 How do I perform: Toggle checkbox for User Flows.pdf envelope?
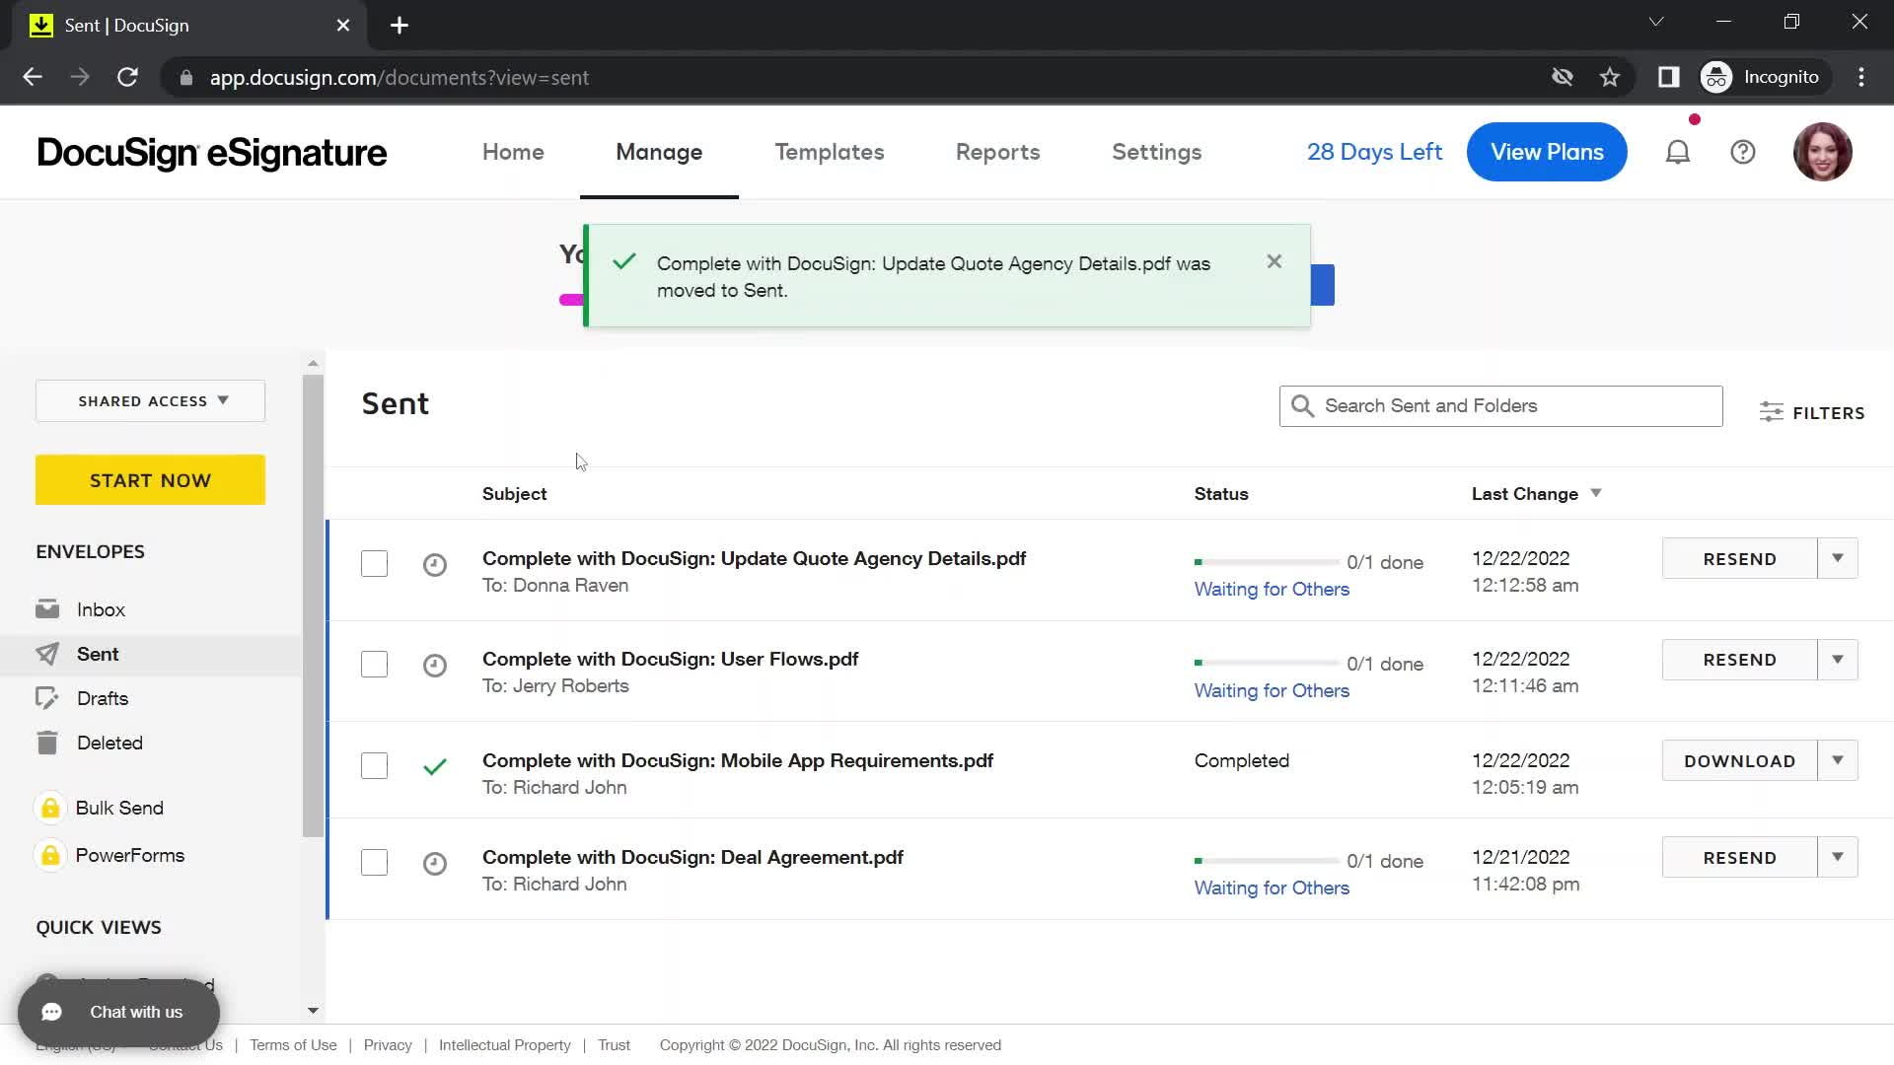(x=373, y=664)
